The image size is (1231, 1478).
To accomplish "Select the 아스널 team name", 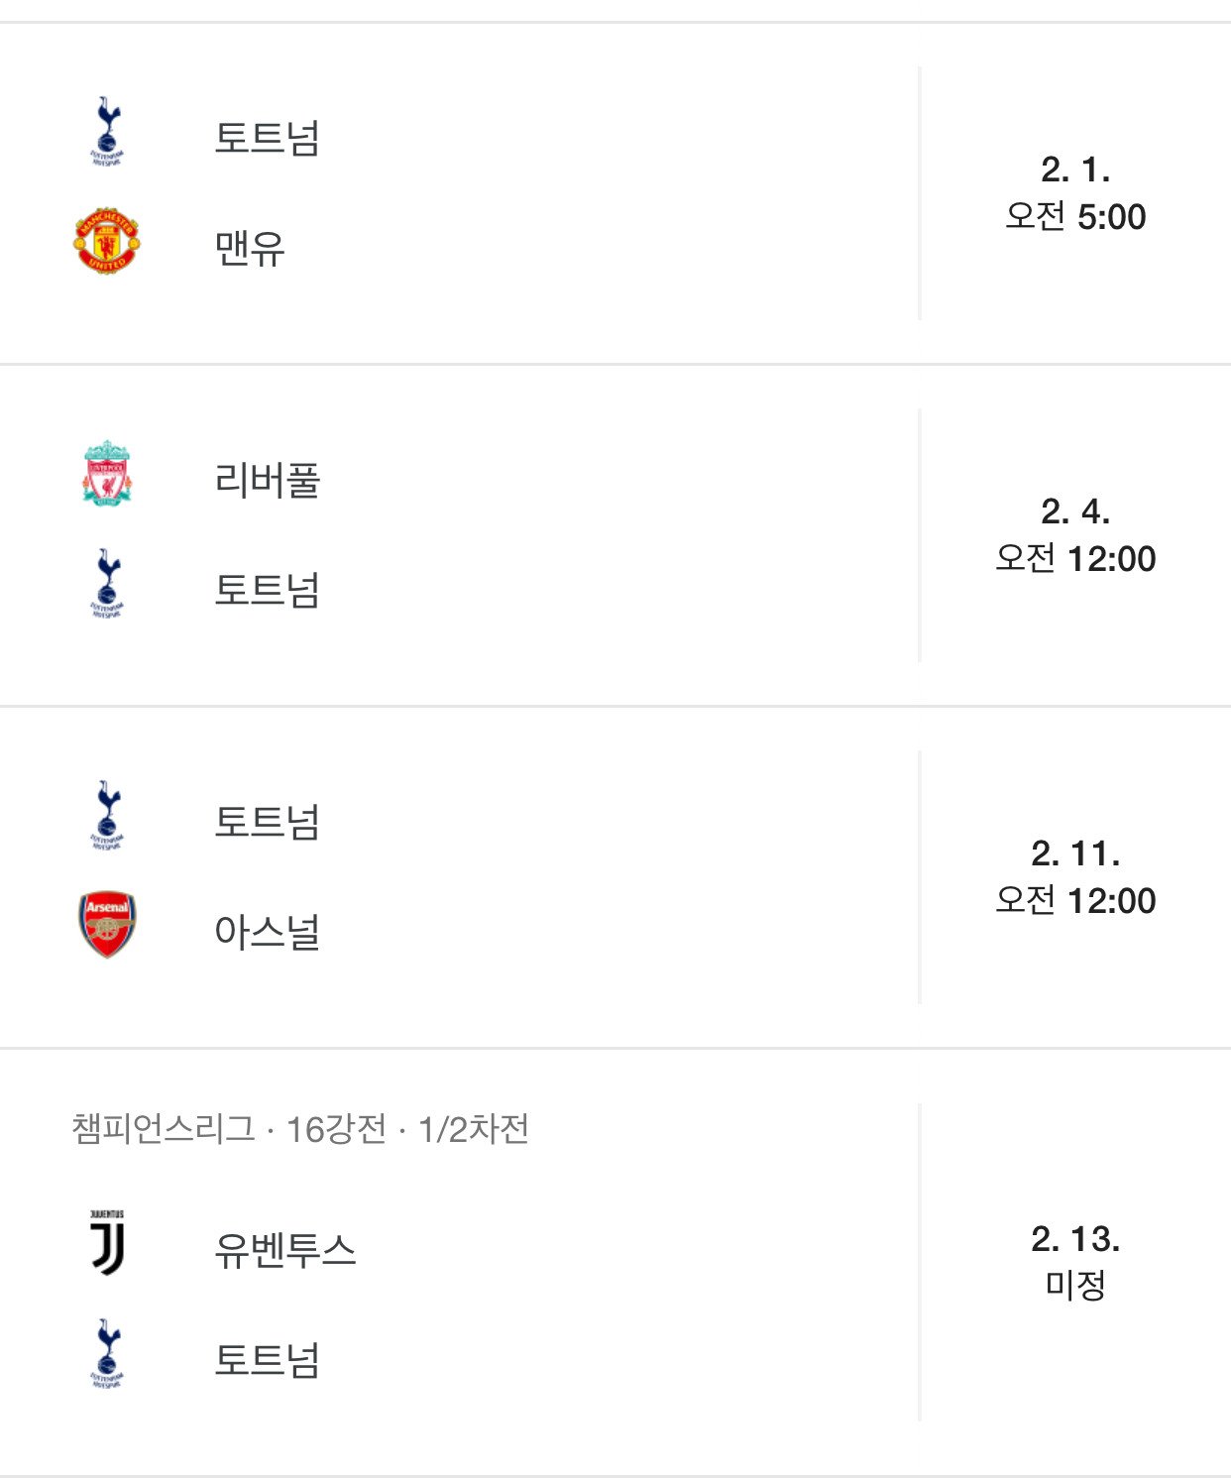I will [x=268, y=931].
